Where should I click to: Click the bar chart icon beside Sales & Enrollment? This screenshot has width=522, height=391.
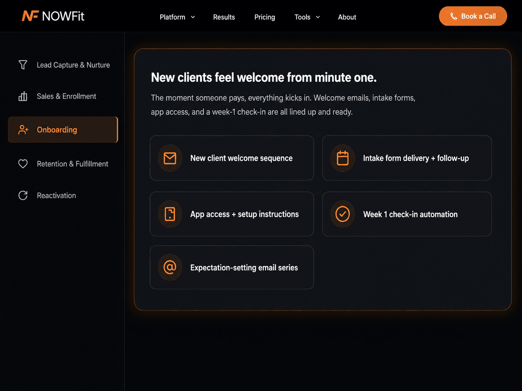click(23, 96)
